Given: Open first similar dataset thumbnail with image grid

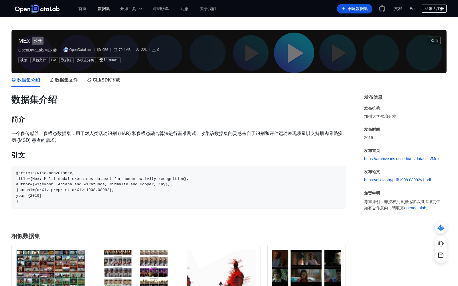Looking at the screenshot, I should tap(51, 268).
